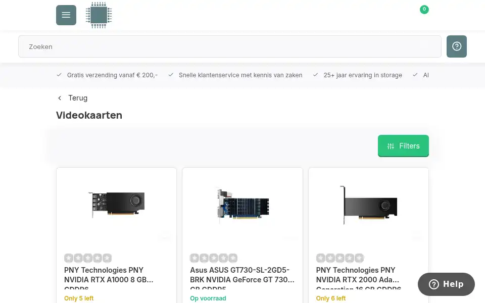
Task: Click the star rating of RTX 2000 Ada
Action: [340, 258]
